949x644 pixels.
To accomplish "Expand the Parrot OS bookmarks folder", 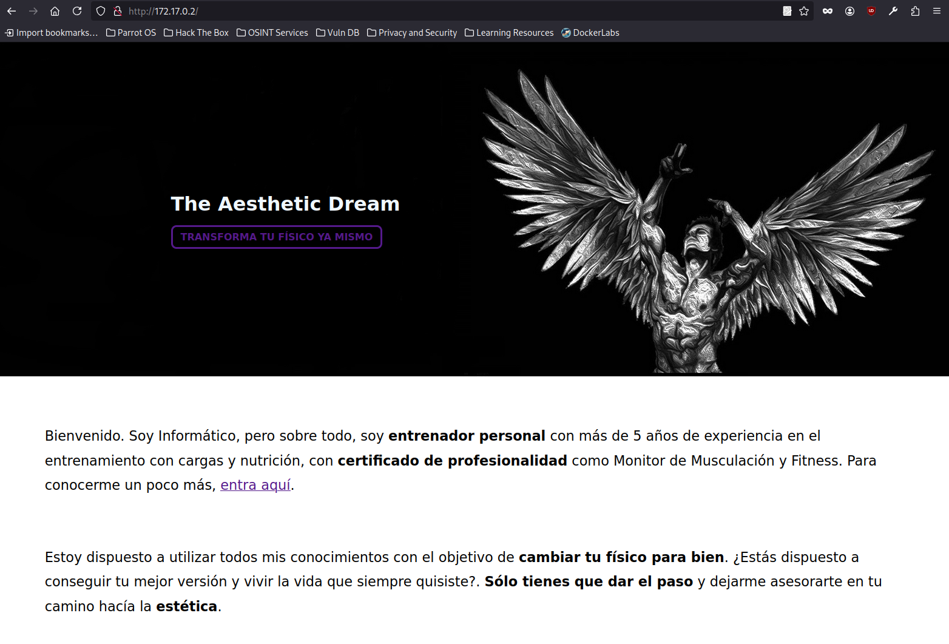I will coord(131,33).
